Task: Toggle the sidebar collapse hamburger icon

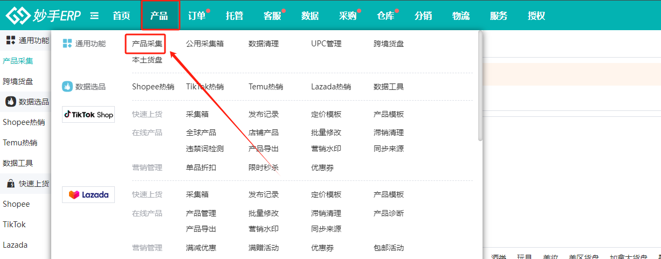Action: click(94, 16)
